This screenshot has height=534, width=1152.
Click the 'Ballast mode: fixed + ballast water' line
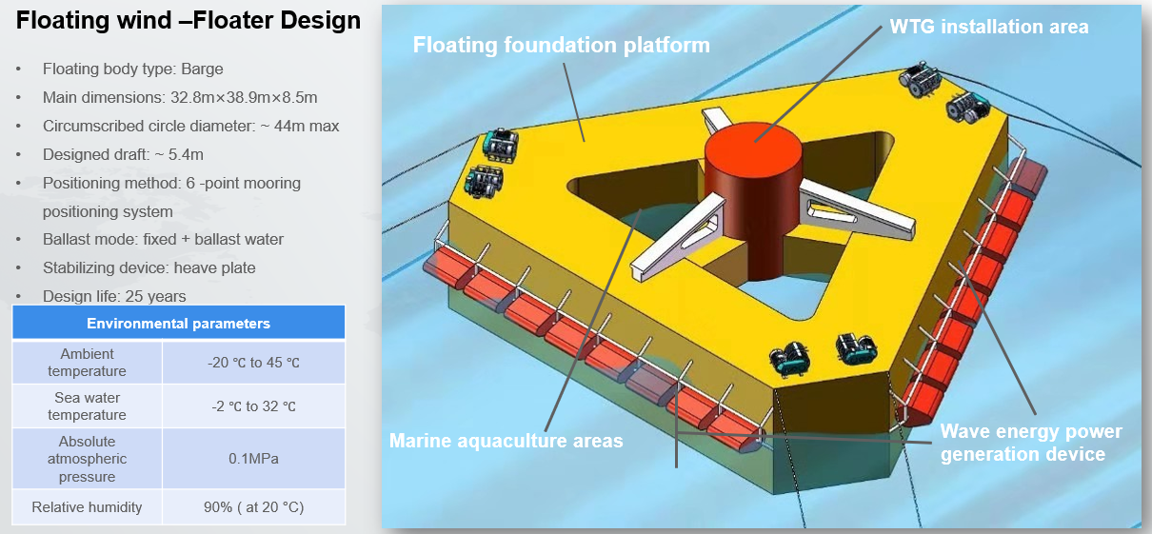point(163,239)
